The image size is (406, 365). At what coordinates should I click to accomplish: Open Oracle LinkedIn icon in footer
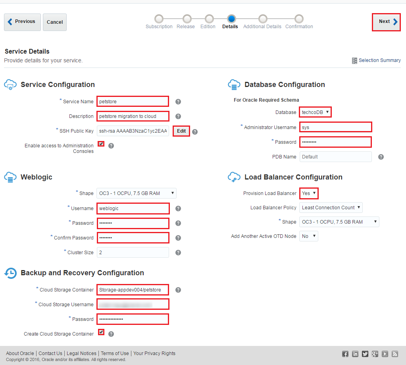coord(355,354)
